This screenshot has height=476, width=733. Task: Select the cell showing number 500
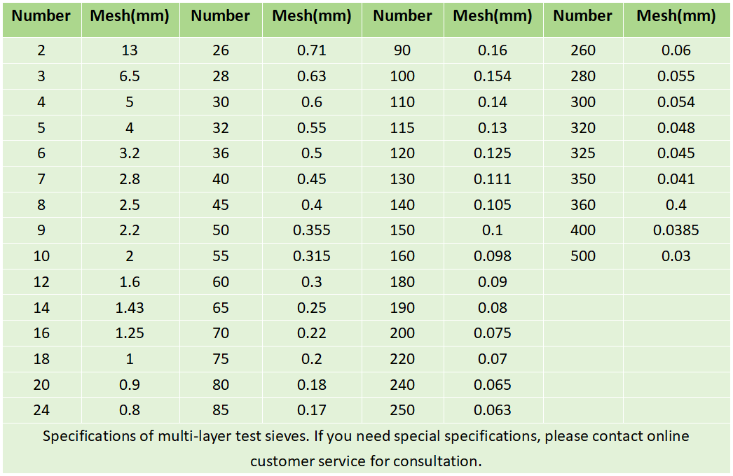pyautogui.click(x=583, y=256)
